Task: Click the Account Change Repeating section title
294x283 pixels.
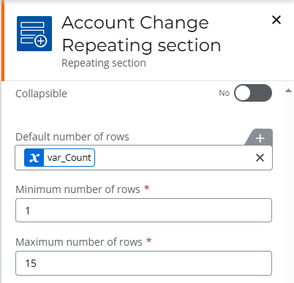Action: [x=141, y=34]
